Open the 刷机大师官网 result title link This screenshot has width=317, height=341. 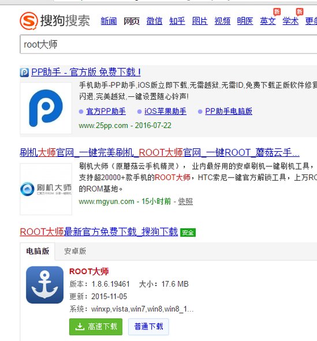159,152
